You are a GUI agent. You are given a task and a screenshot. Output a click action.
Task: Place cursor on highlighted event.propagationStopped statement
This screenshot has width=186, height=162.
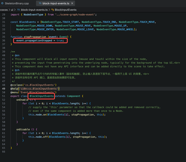point(40,40)
